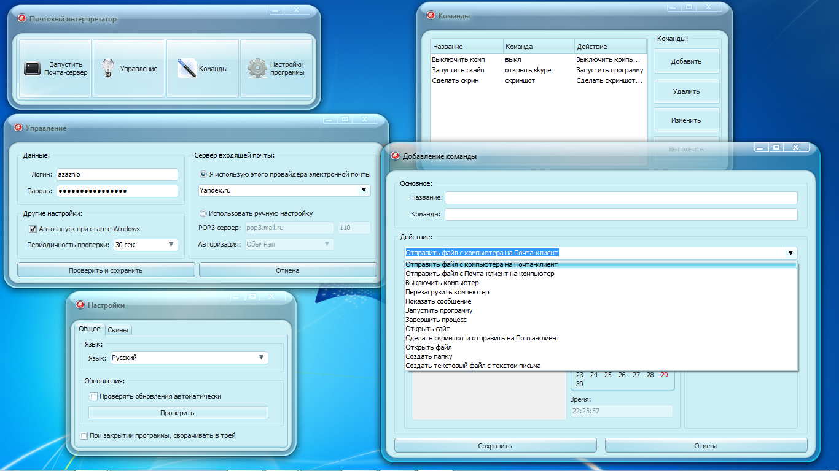The height and width of the screenshot is (471, 839).
Task: Click the Добавить button in Команды
Action: 686,61
